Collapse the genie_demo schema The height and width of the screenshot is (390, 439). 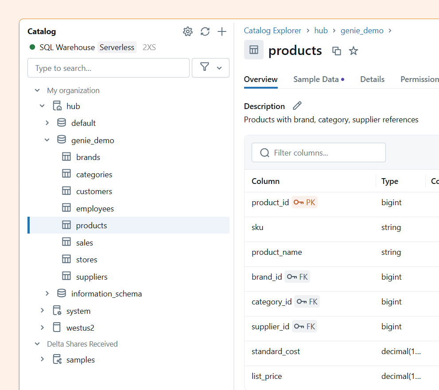tap(47, 140)
